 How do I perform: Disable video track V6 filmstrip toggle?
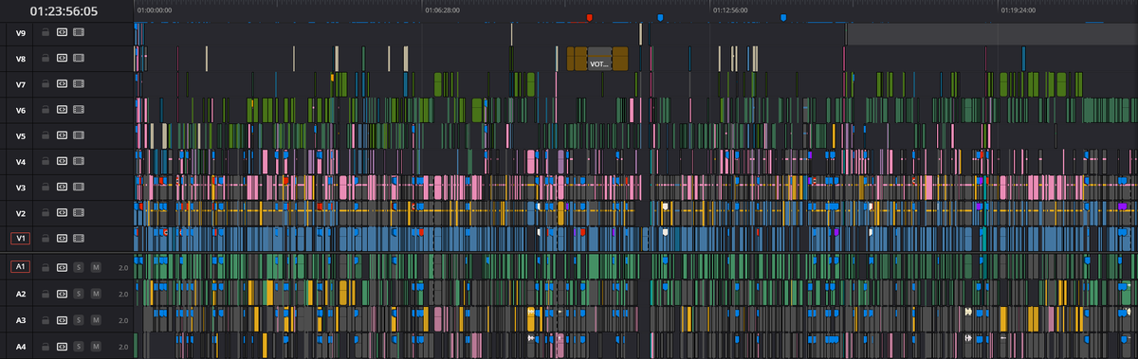79,110
